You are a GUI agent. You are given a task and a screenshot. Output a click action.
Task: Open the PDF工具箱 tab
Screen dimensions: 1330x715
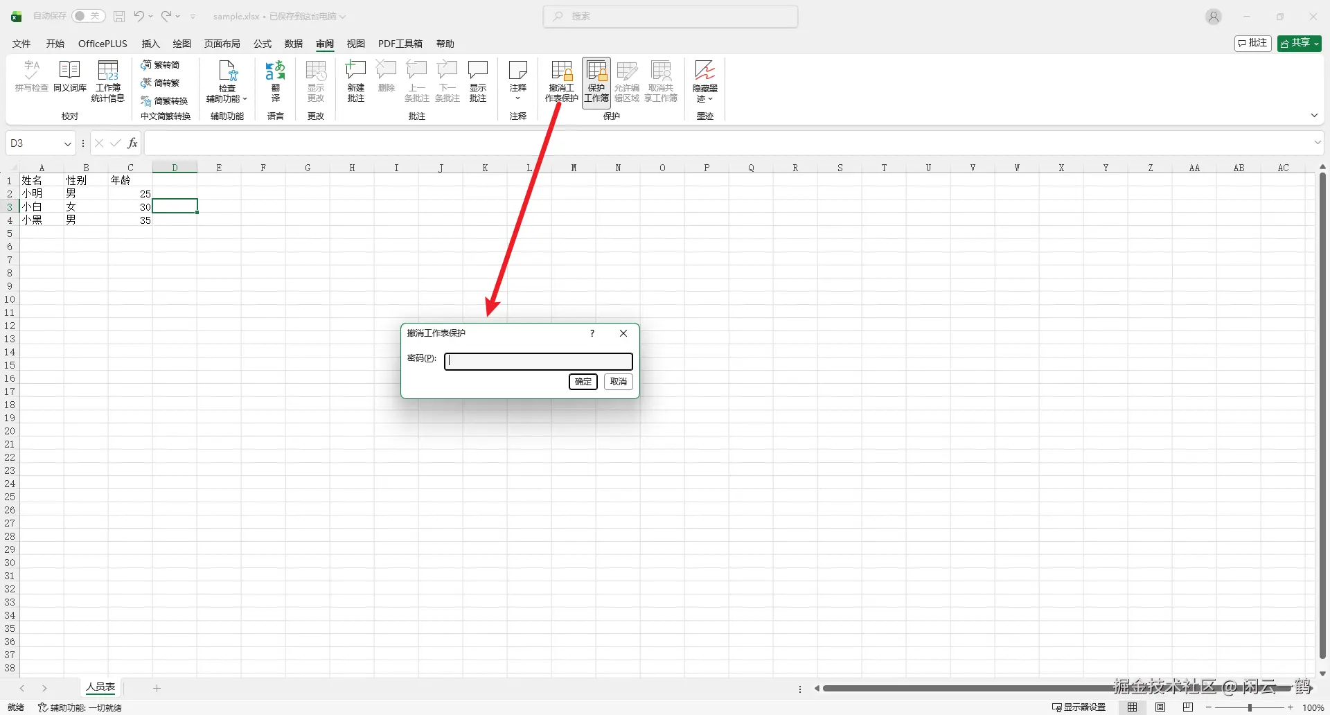[x=400, y=44]
